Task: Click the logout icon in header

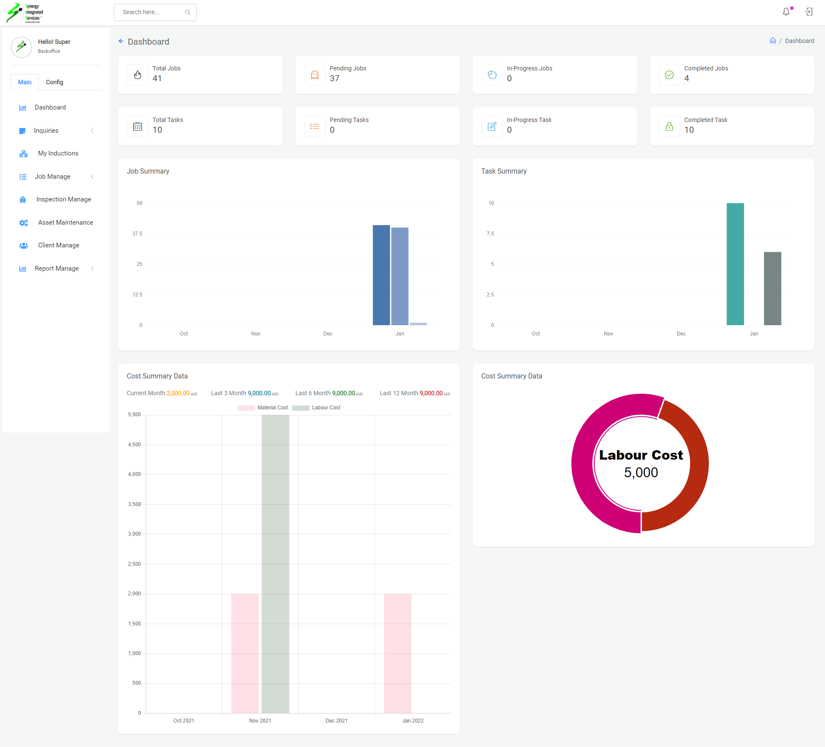Action: (808, 12)
